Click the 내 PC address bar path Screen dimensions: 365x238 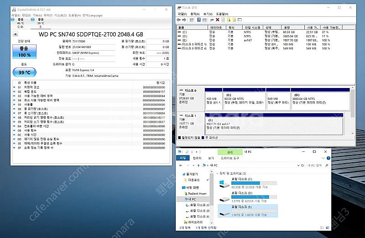tap(214, 166)
